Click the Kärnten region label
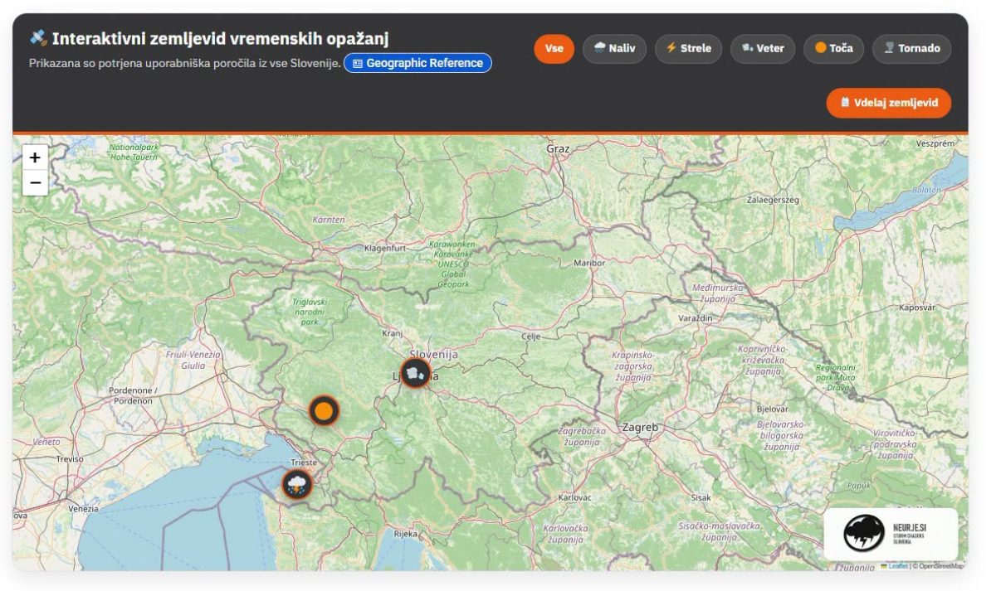 [x=329, y=220]
